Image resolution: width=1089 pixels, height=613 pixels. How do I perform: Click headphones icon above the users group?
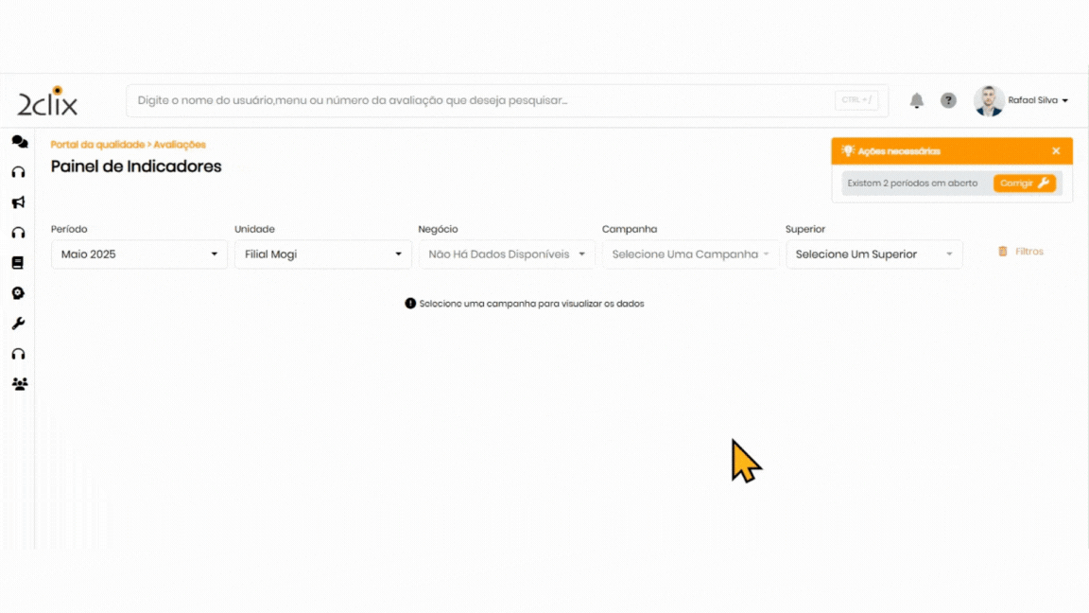click(x=18, y=354)
